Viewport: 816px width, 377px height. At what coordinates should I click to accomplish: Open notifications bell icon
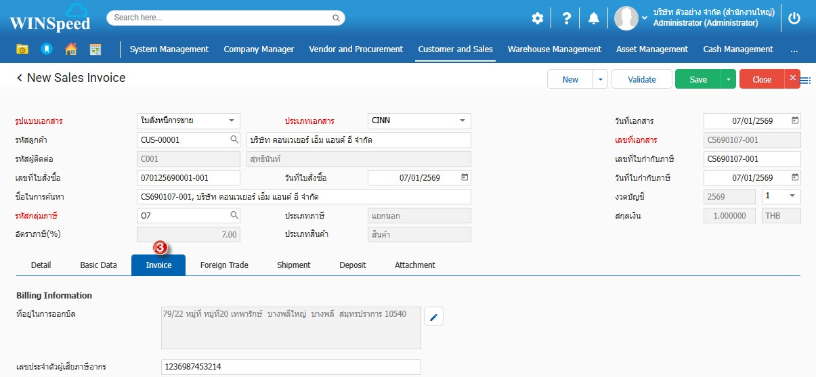point(594,18)
